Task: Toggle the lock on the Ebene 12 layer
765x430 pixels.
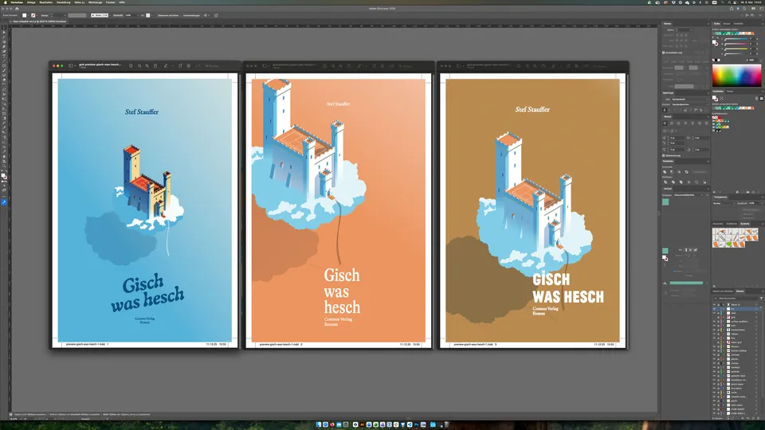Action: point(719,305)
